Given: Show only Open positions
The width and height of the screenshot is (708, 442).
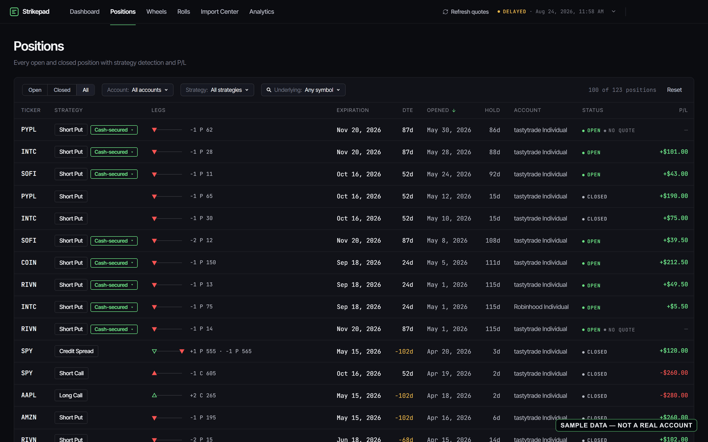Looking at the screenshot, I should [x=35, y=90].
